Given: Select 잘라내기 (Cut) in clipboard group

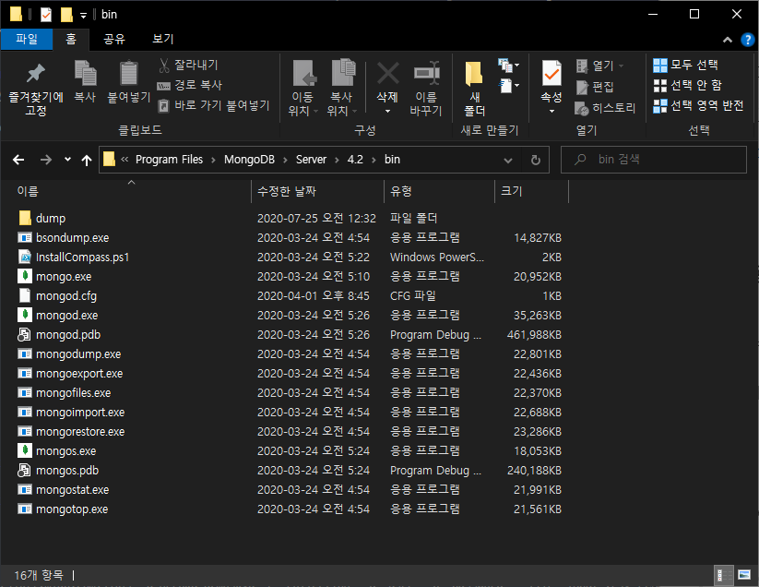Looking at the screenshot, I should click(189, 65).
